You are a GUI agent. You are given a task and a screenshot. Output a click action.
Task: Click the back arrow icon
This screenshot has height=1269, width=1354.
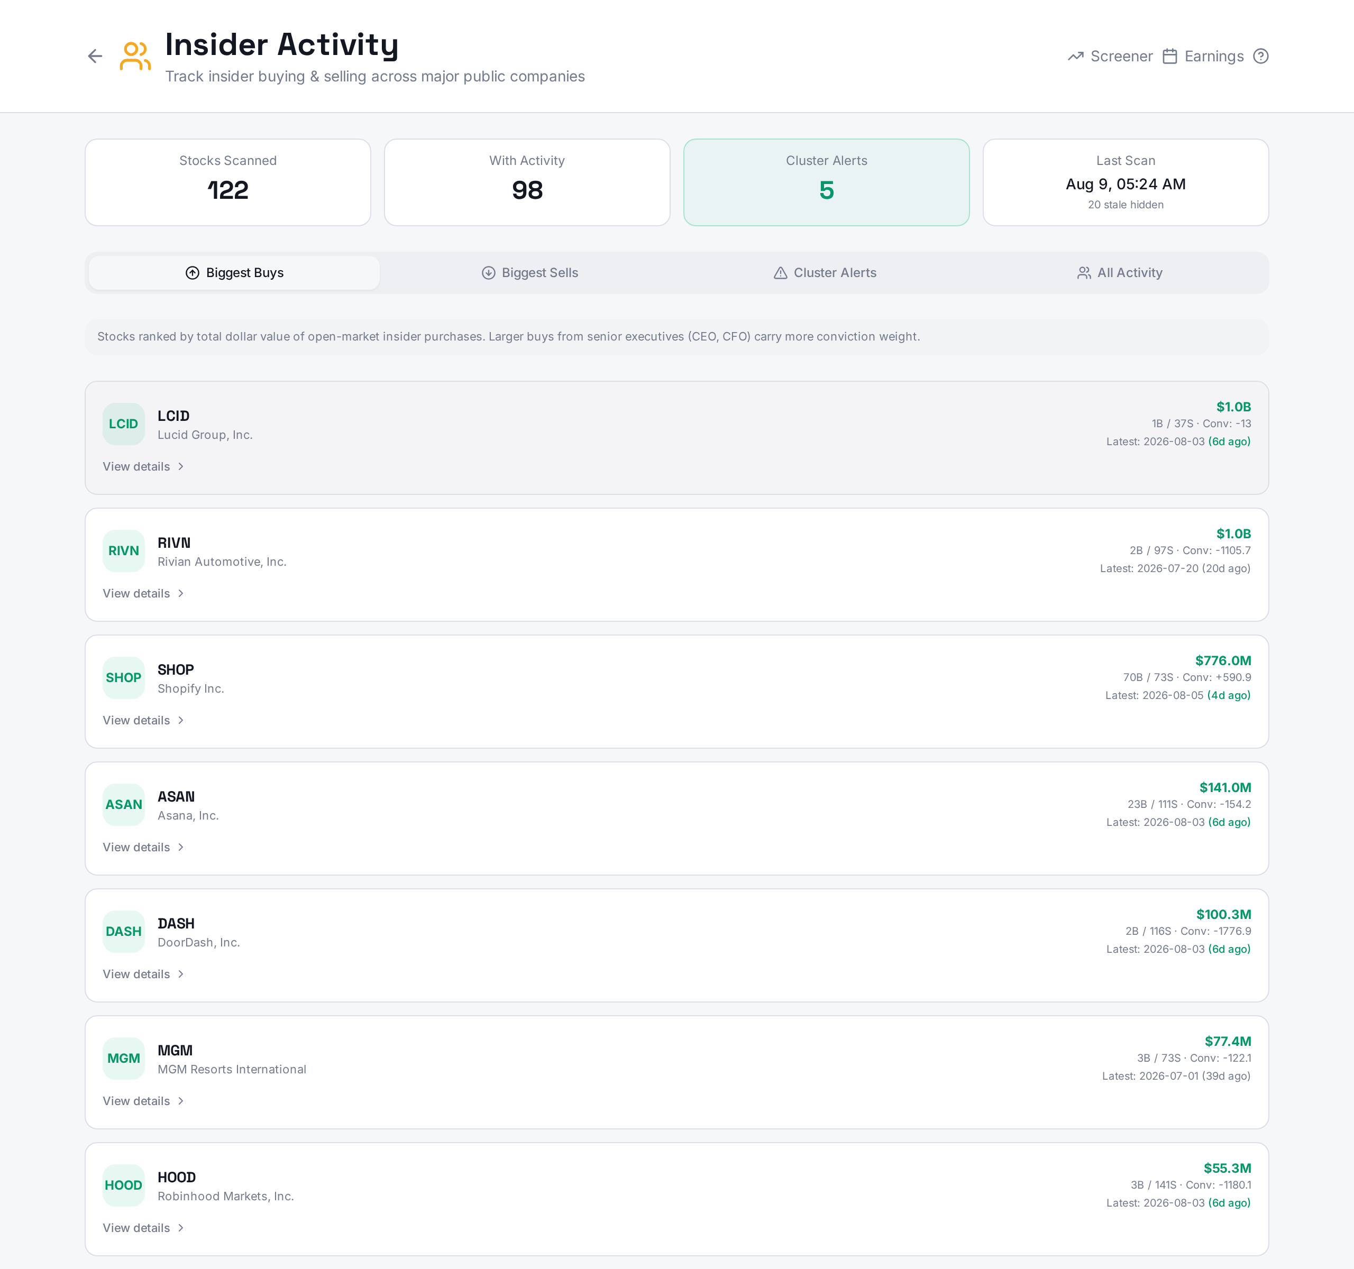pos(95,56)
